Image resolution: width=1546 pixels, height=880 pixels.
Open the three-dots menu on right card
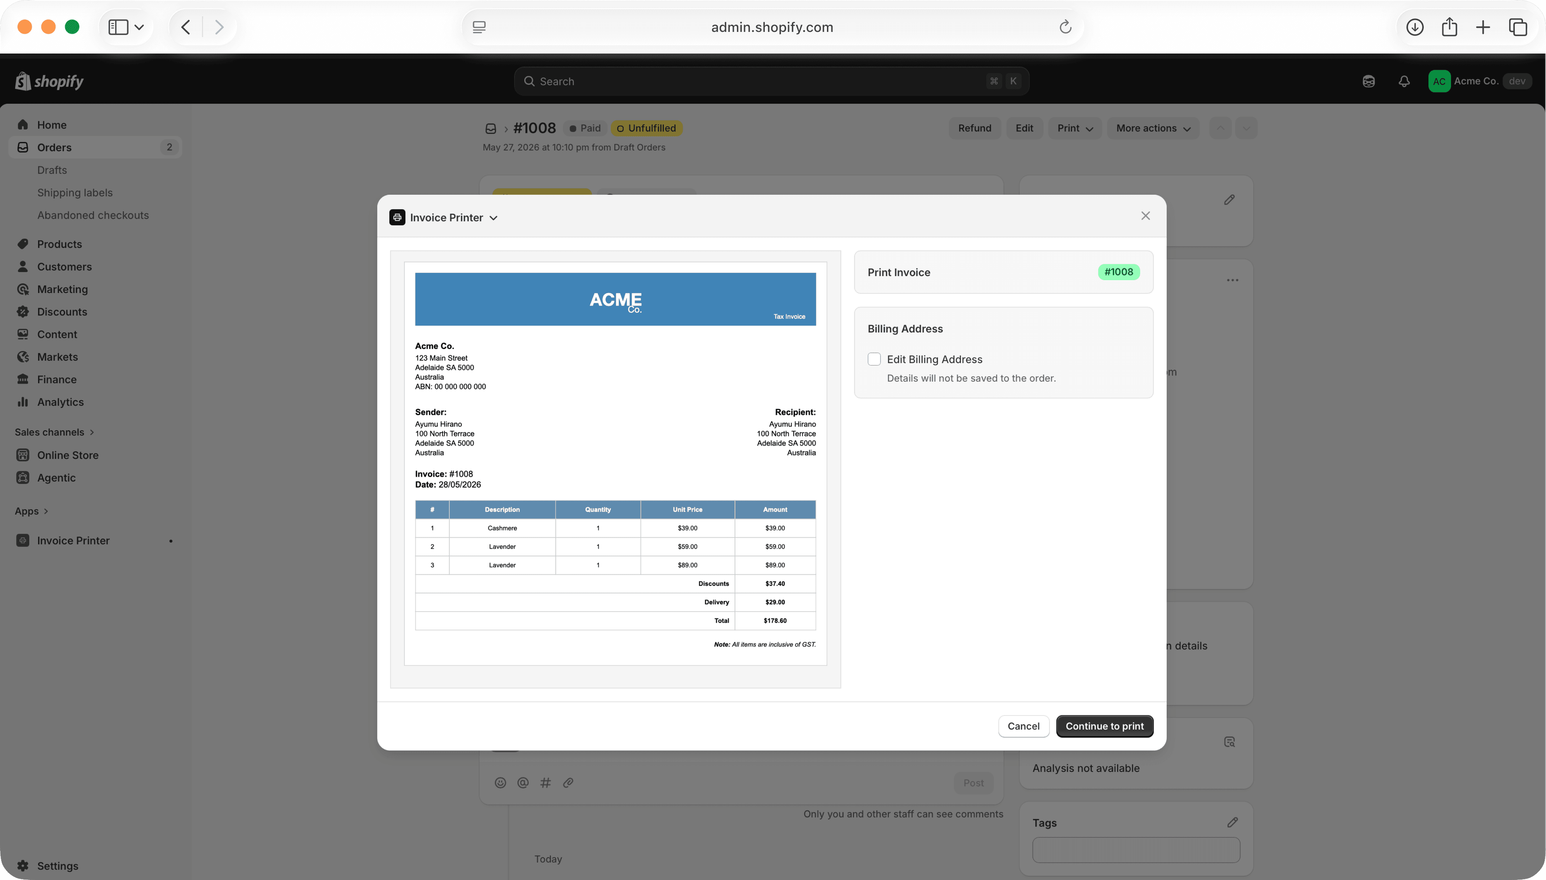tap(1232, 280)
